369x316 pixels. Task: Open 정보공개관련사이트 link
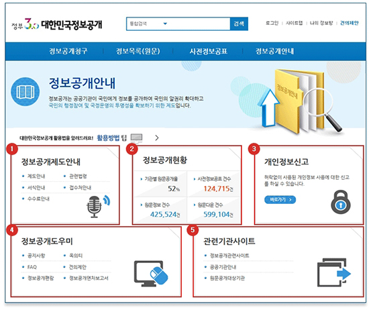(x=229, y=256)
